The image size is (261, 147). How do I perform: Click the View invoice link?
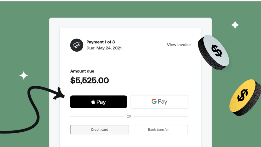(178, 45)
